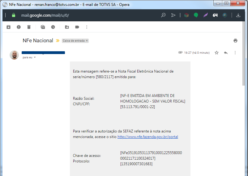Click the 'Razão Social:' label
The height and width of the screenshot is (176, 248).
(x=83, y=98)
